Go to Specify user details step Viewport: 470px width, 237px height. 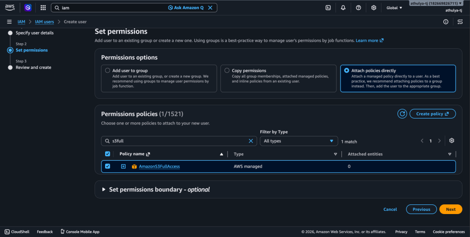(35, 33)
